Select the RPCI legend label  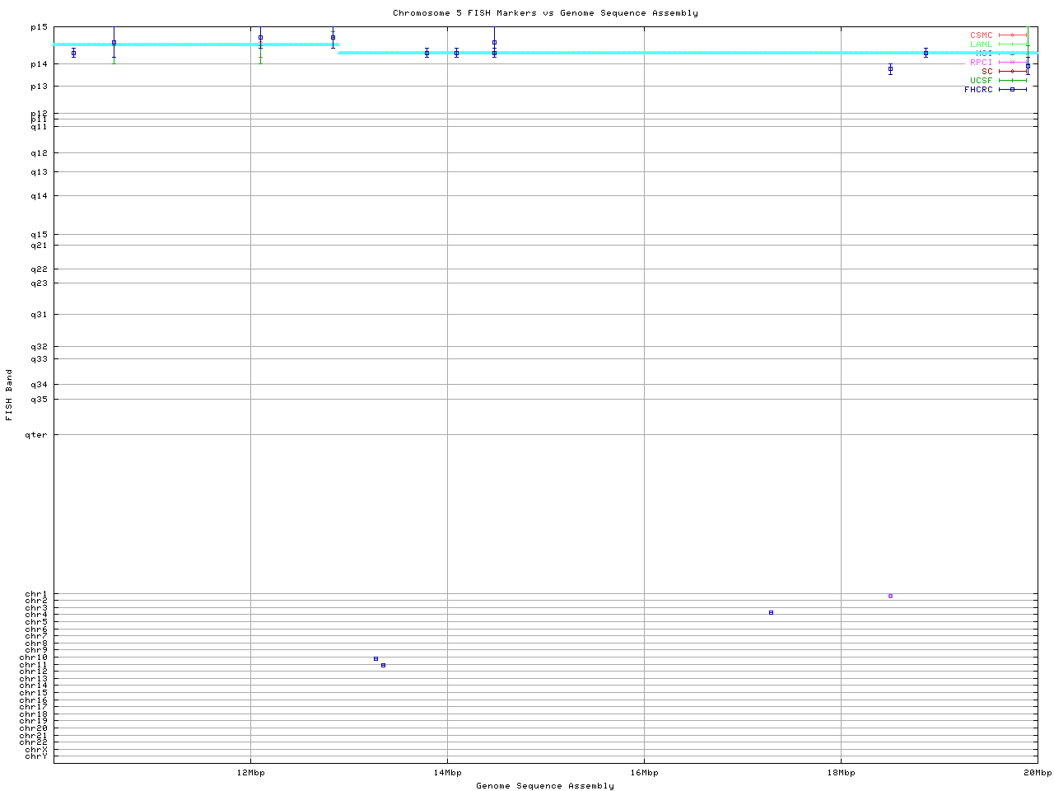coord(982,62)
